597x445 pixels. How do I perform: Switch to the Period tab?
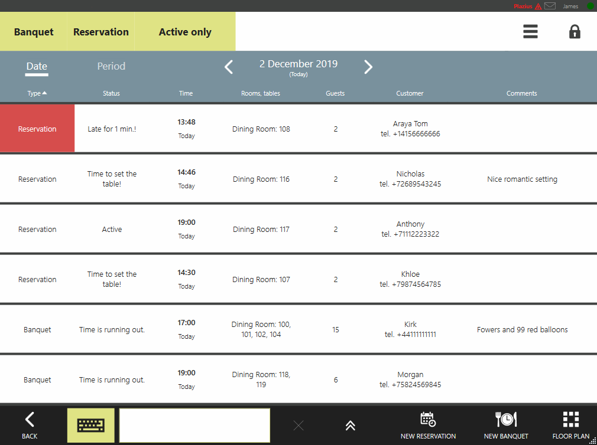point(111,66)
